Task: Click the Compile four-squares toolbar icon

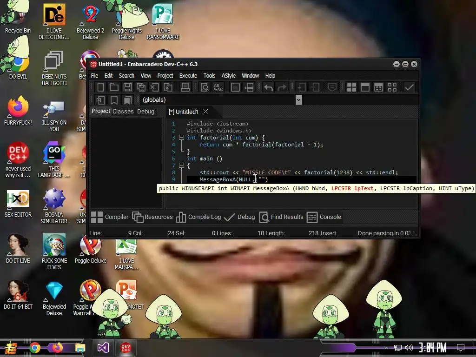Action: point(351,87)
